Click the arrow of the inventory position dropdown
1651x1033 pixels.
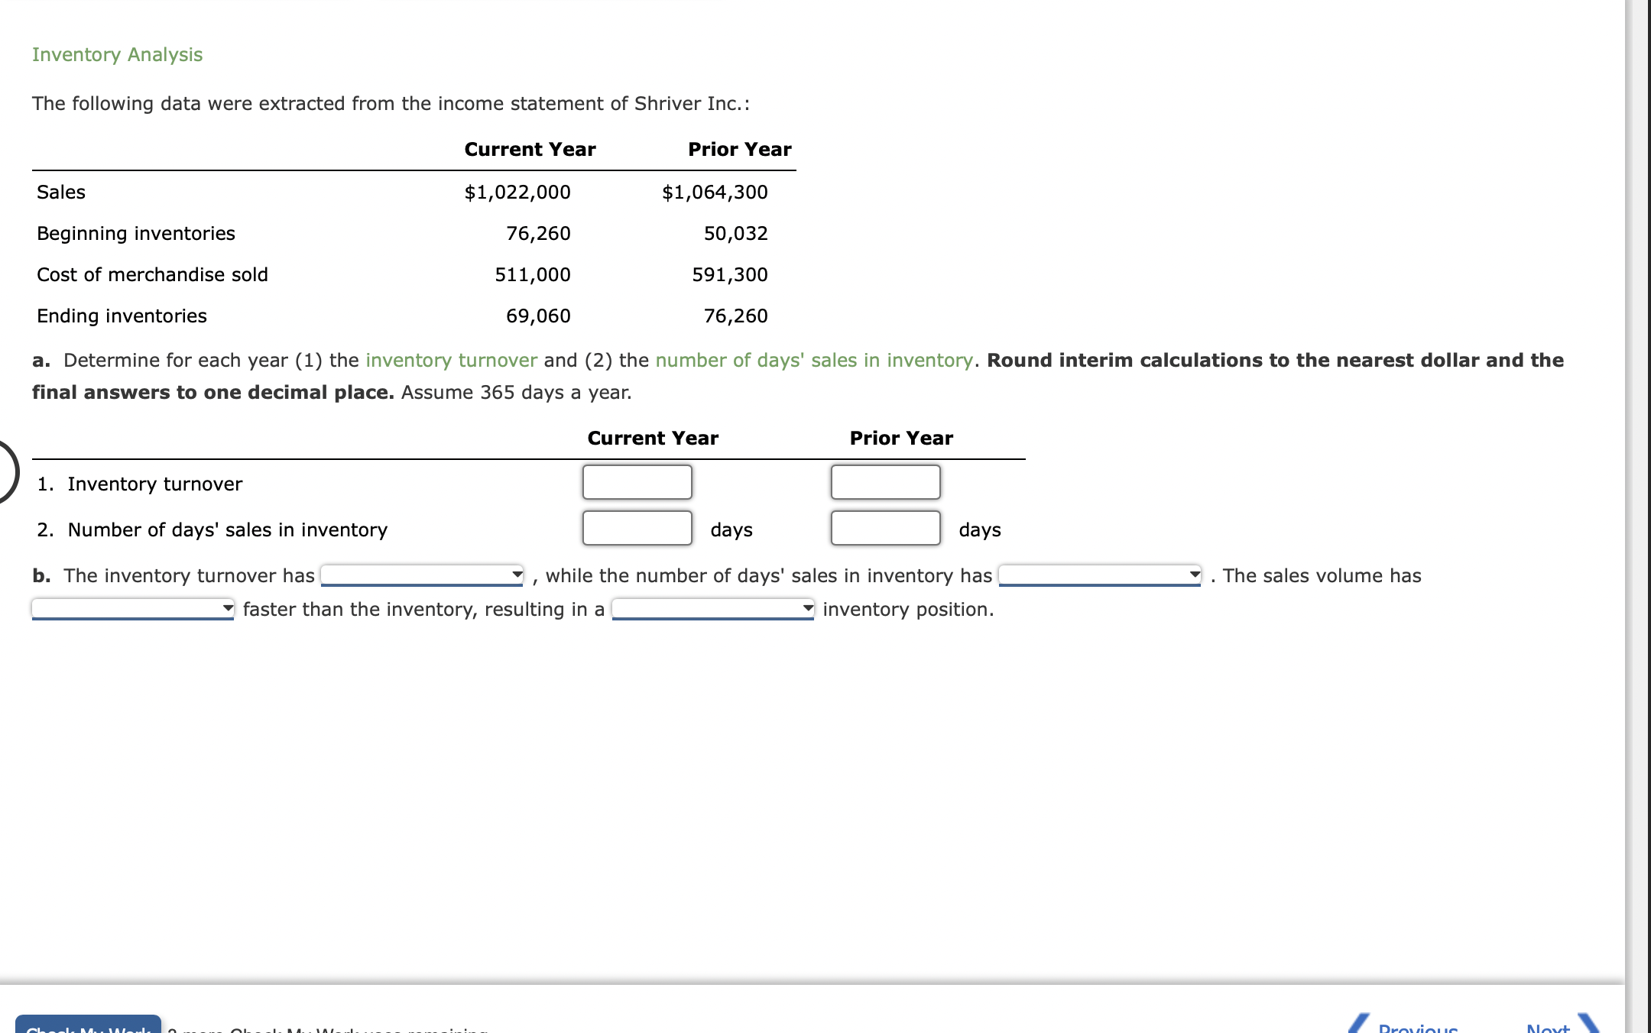click(808, 608)
